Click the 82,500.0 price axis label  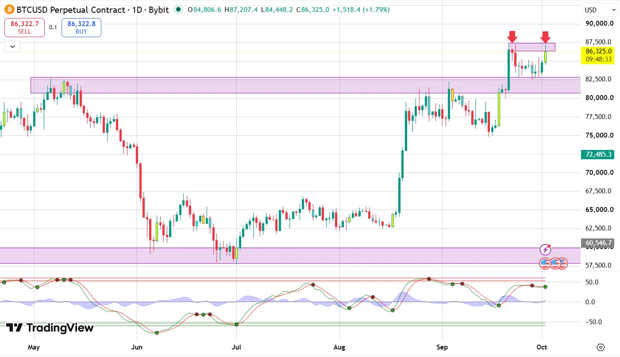click(599, 79)
